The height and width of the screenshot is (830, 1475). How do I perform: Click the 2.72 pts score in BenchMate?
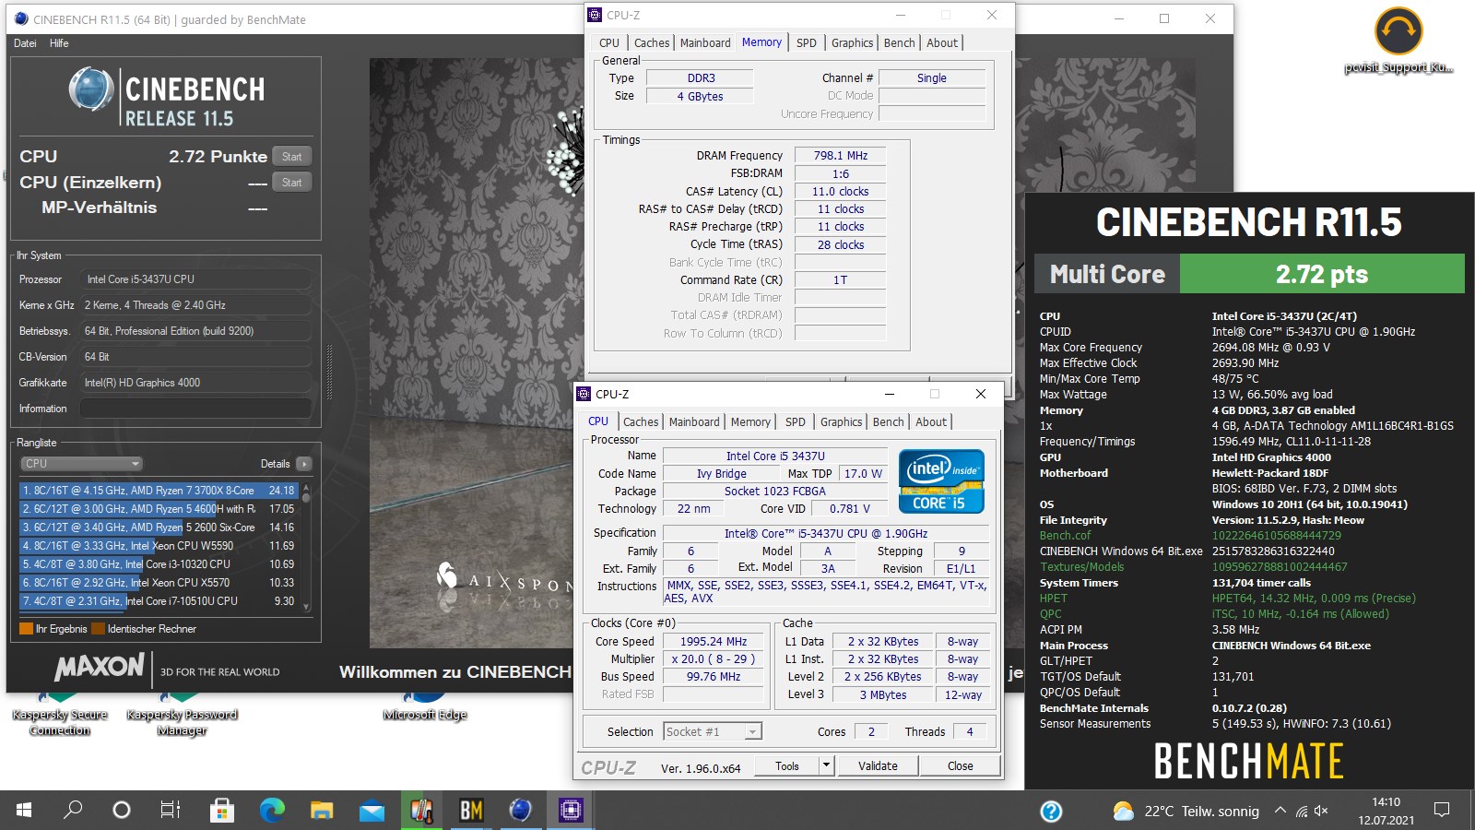[x=1322, y=274]
